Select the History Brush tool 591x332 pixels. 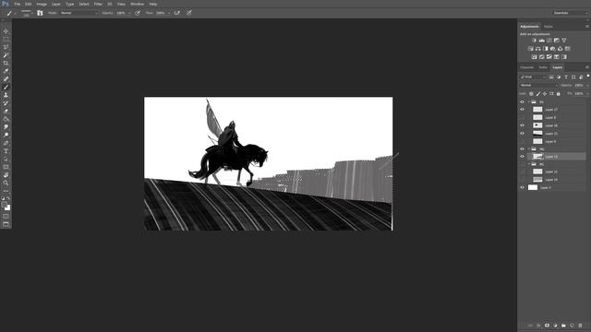coord(6,102)
